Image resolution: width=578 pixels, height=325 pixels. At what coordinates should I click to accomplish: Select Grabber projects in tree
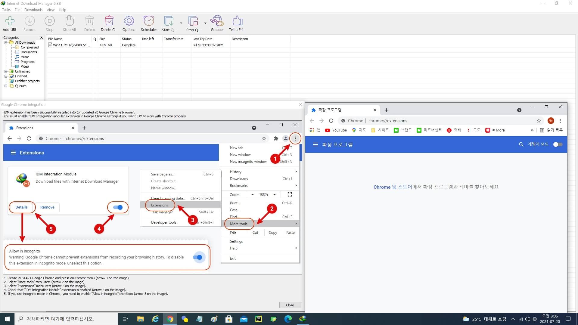pos(27,81)
